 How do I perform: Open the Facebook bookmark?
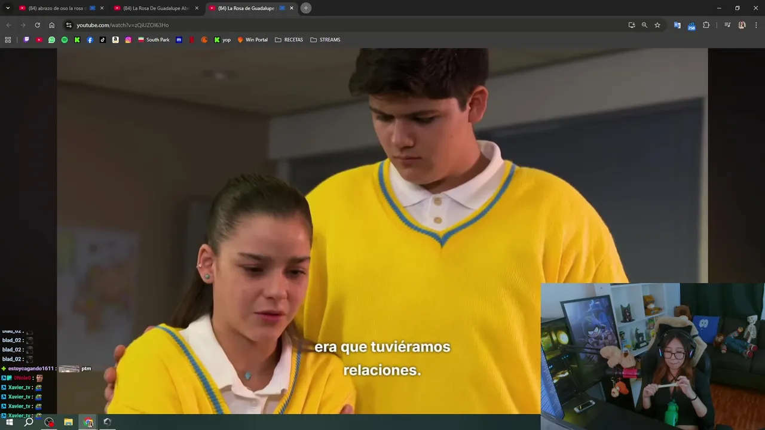point(90,40)
